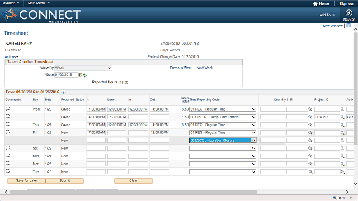The width and height of the screenshot is (358, 201).
Task: Open comment bubble for Sun 1/24 row
Action: click(x=8, y=156)
